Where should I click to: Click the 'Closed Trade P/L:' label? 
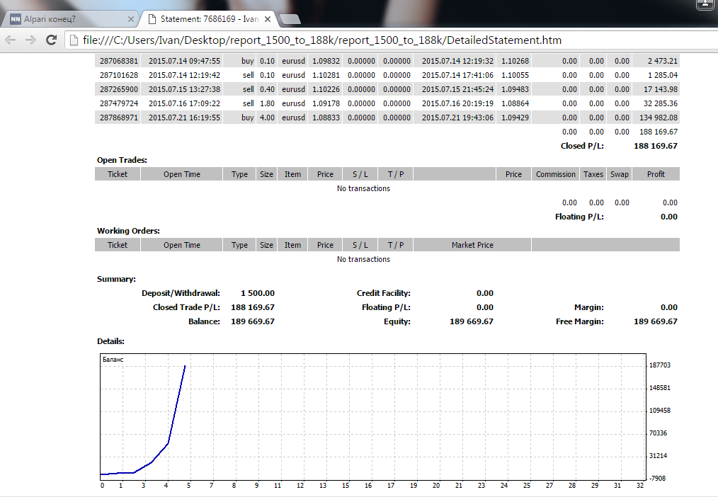(x=186, y=307)
